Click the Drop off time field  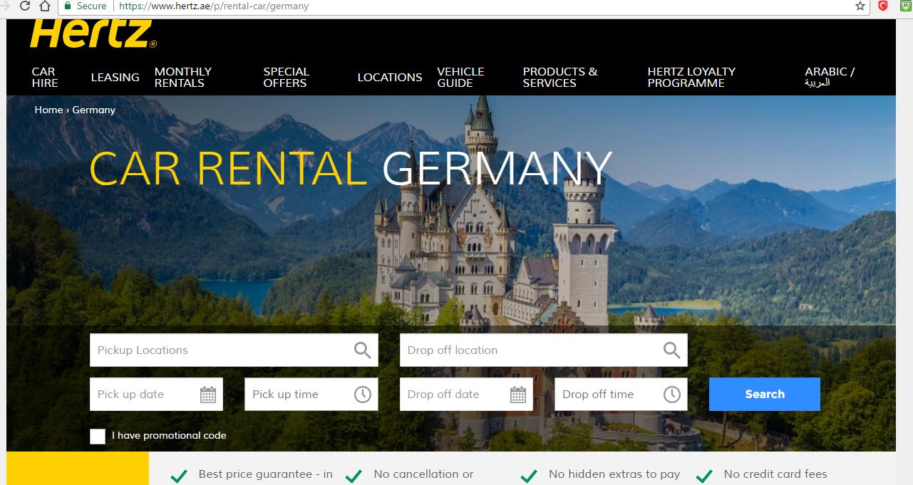[x=621, y=394]
